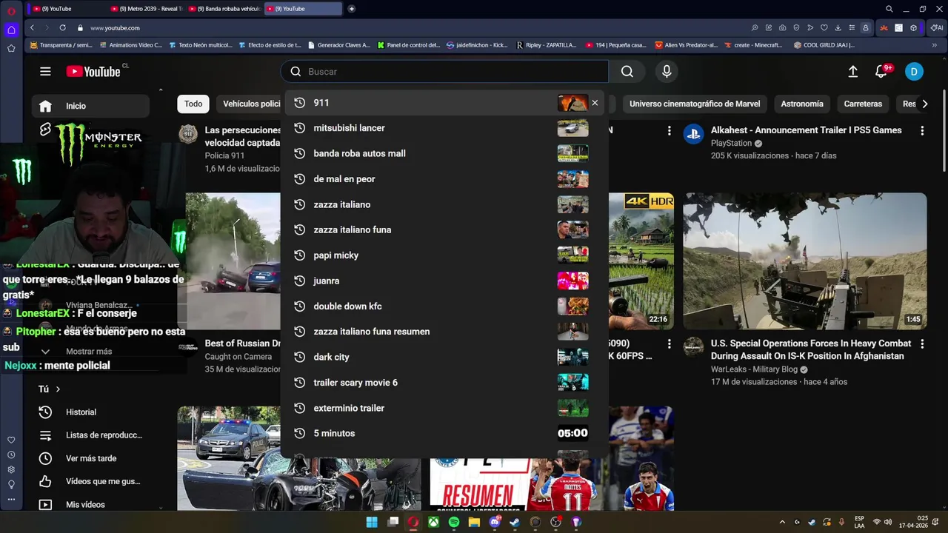Screen dimensions: 948x533
Task: Select the 'mitsubishi lancer' suggestion
Action: click(x=444, y=128)
